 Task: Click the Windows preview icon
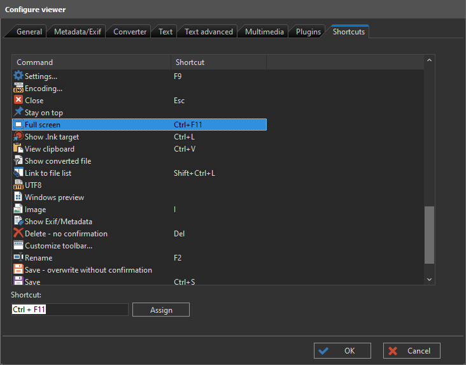[18, 197]
